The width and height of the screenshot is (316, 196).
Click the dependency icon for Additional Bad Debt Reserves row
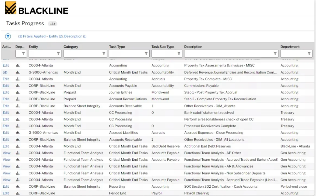(x=18, y=146)
